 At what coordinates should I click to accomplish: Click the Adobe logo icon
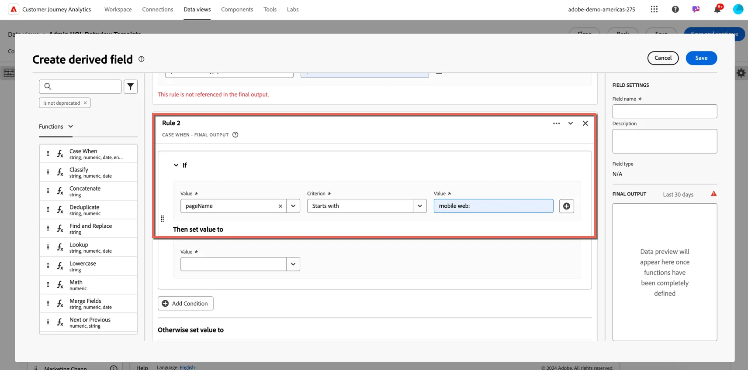pos(14,9)
